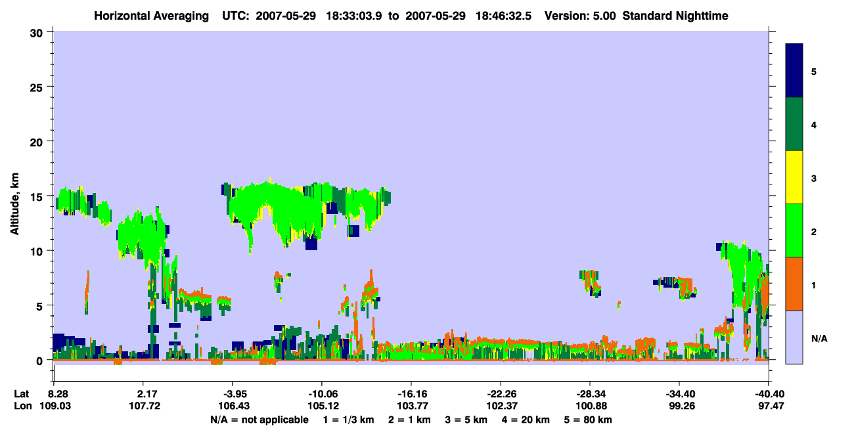Screen dimensions: 854x438
Task: Click the 'Lat' row label
Action: [22, 394]
